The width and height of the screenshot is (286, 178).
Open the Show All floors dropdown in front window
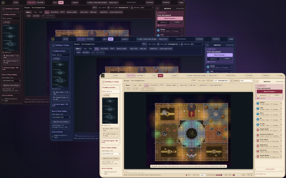113,91
